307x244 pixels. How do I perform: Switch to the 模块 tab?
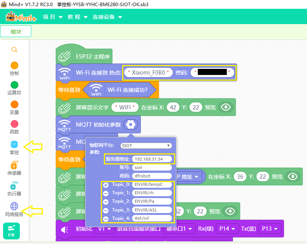[x=16, y=31]
